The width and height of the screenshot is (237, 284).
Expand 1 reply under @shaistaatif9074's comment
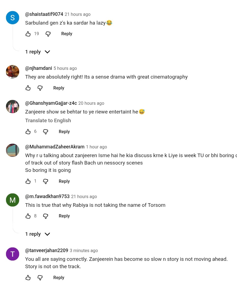38,52
